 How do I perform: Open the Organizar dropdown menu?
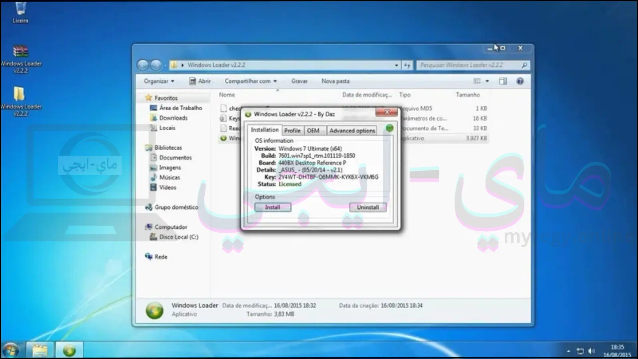point(159,81)
